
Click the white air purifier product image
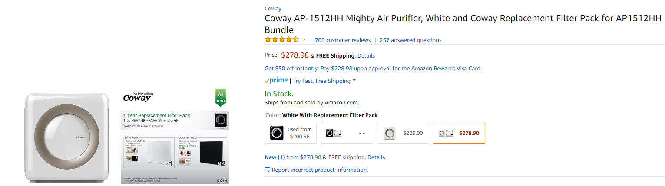coord(67,137)
